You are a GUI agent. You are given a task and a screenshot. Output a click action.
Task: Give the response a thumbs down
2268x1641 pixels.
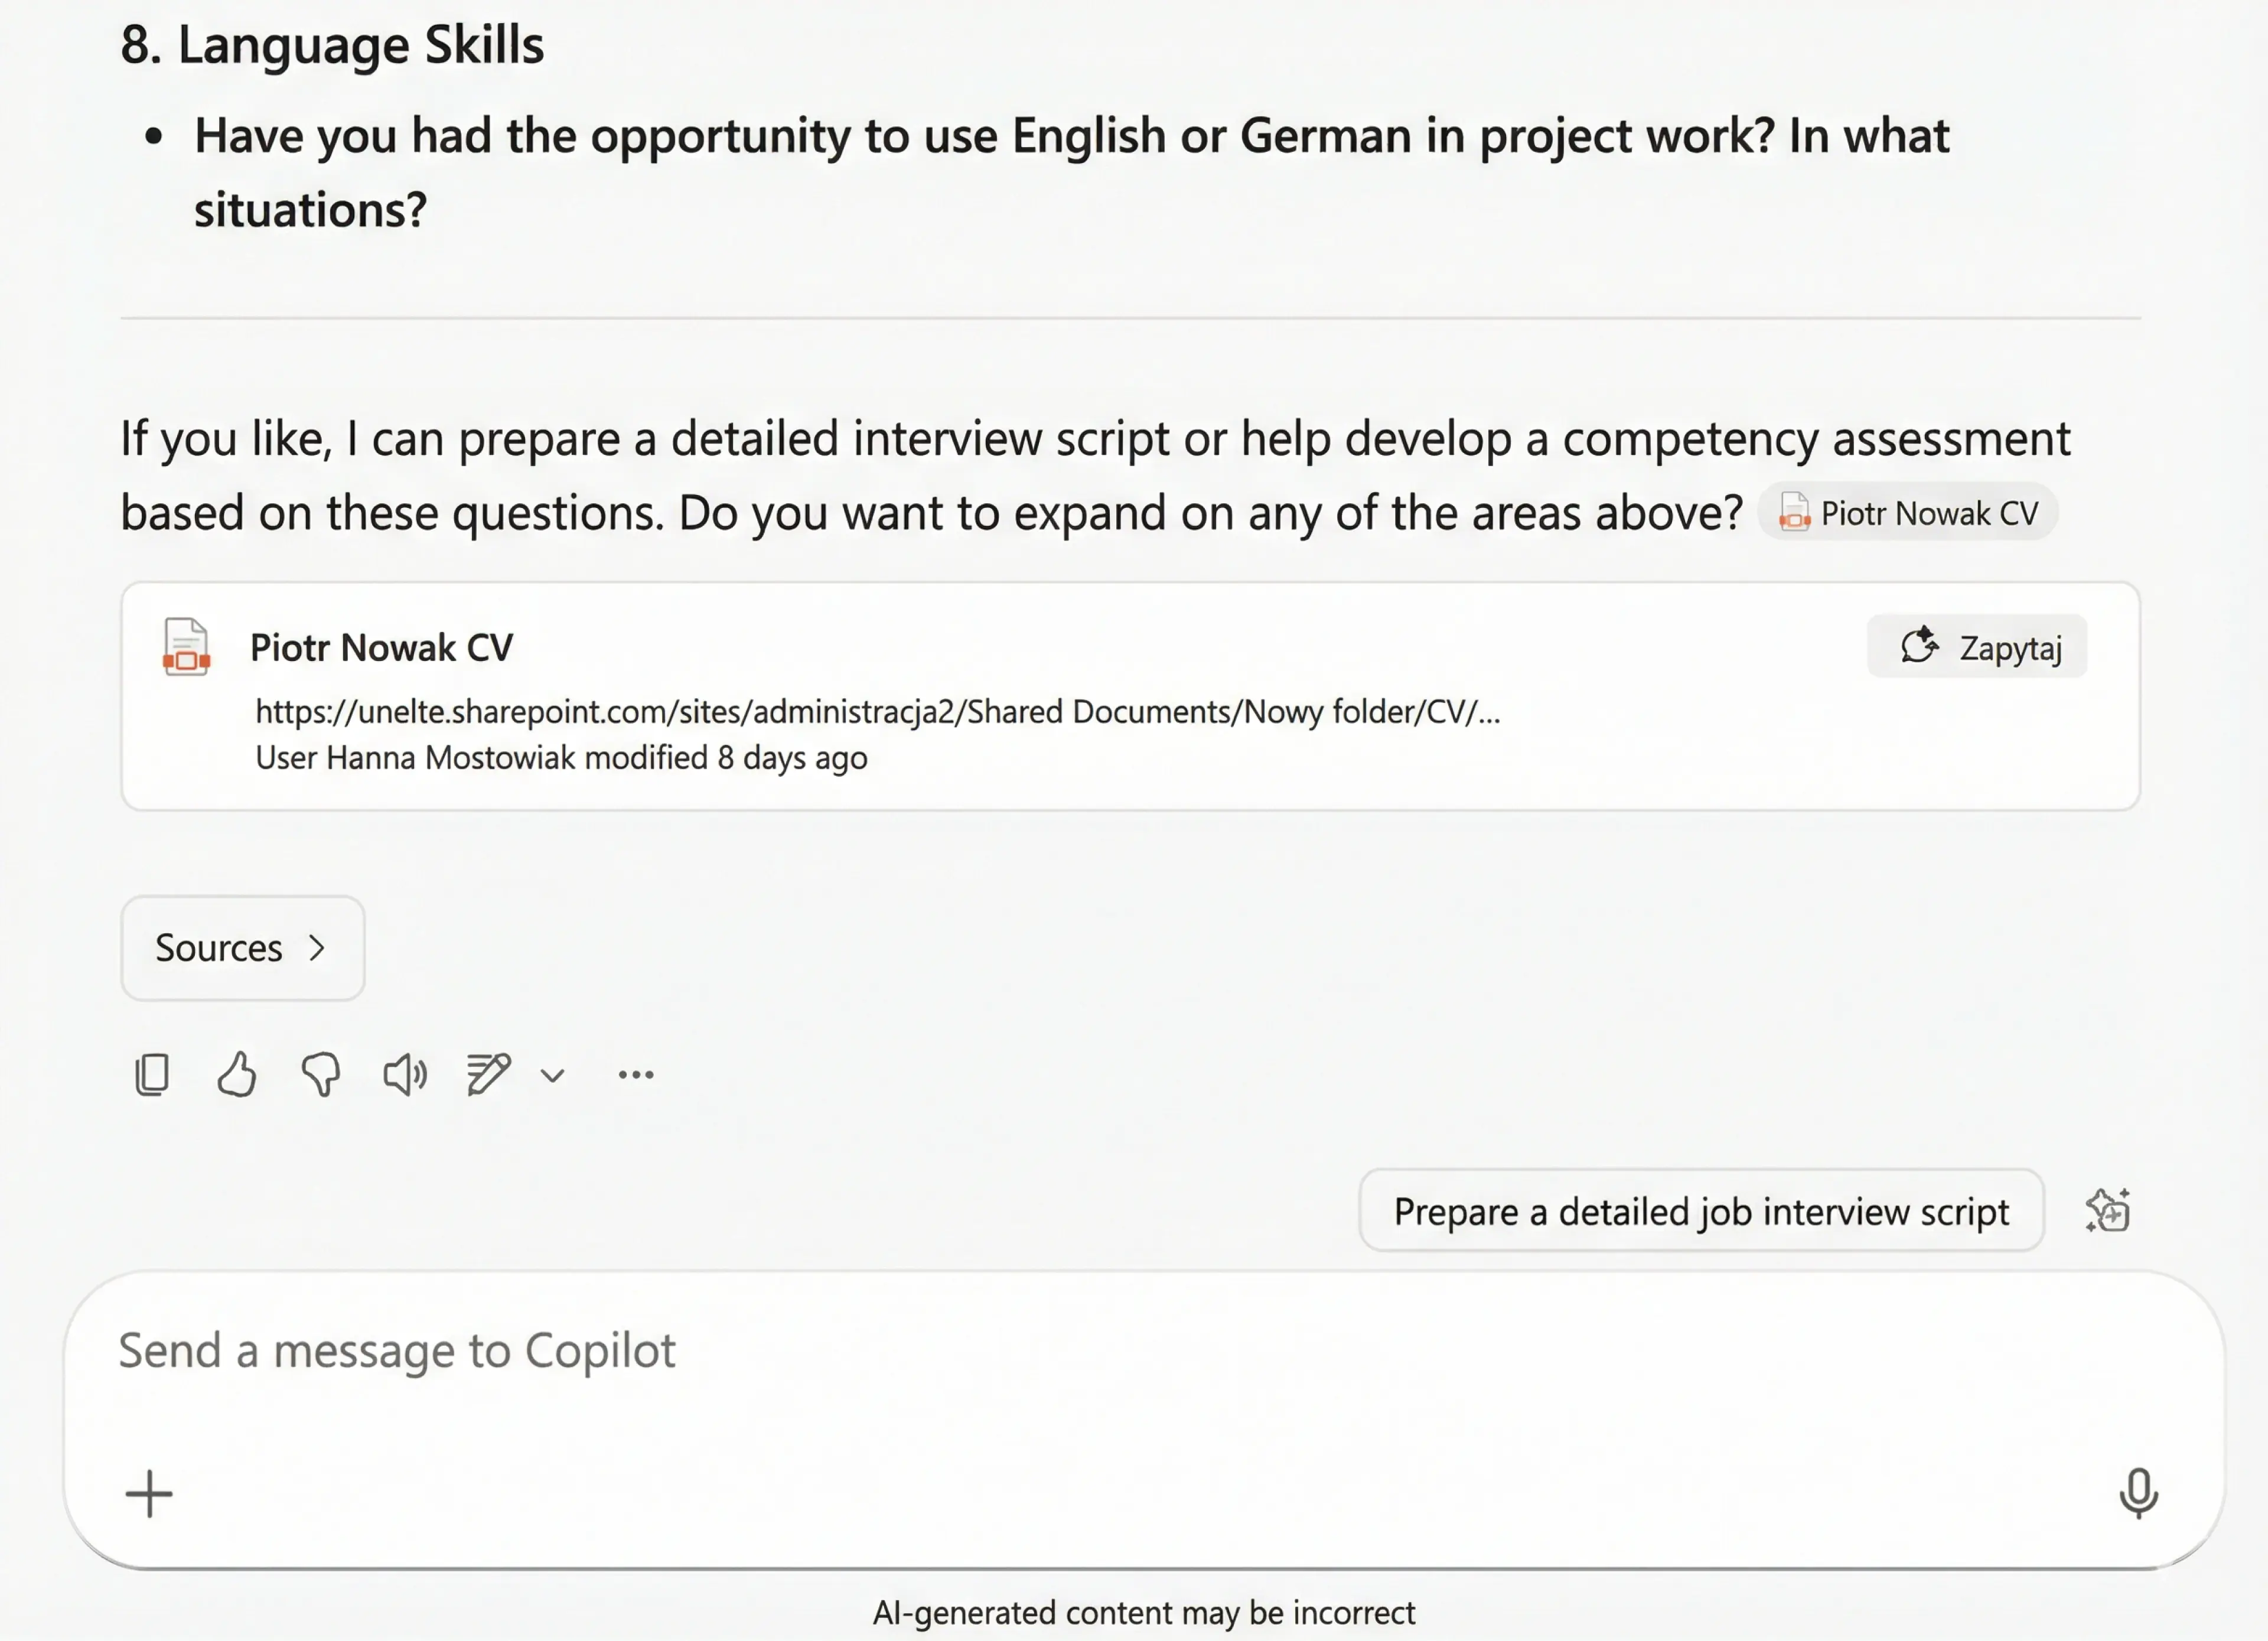321,1075
